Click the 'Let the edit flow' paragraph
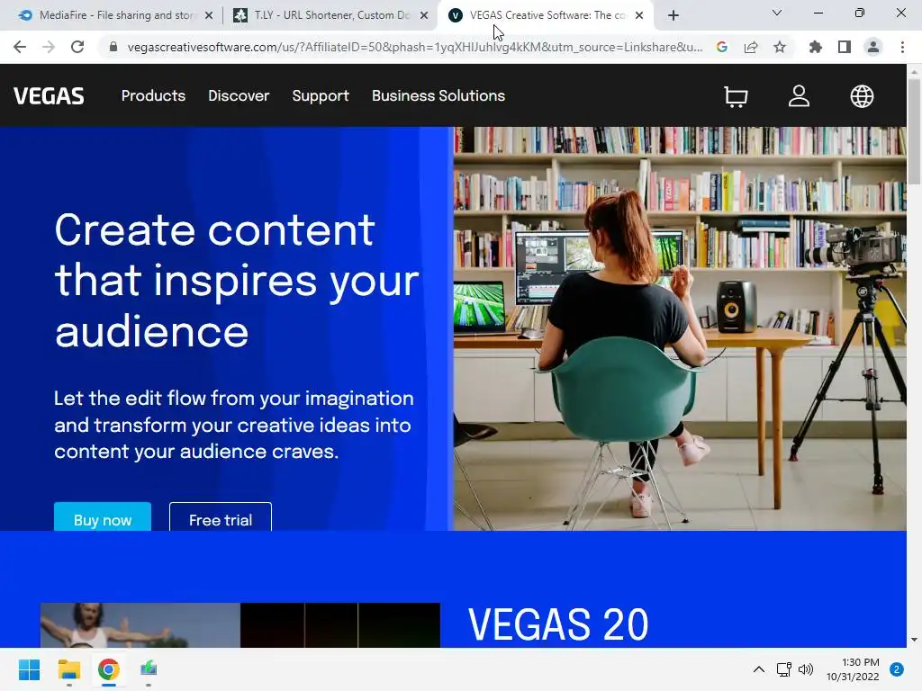 (x=234, y=425)
